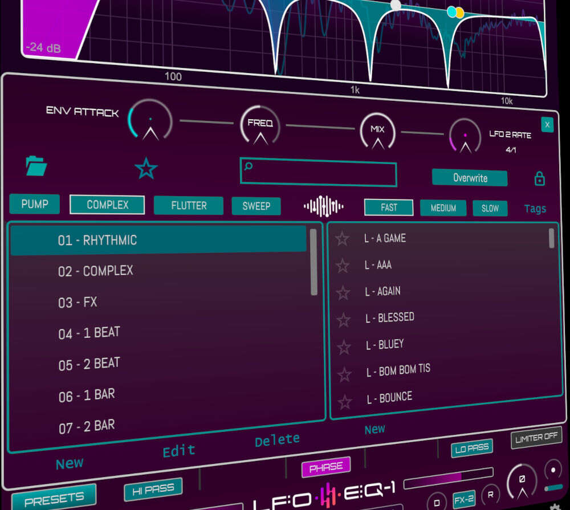The height and width of the screenshot is (510, 570).
Task: Click the settings gear icon
Action: pos(554,506)
